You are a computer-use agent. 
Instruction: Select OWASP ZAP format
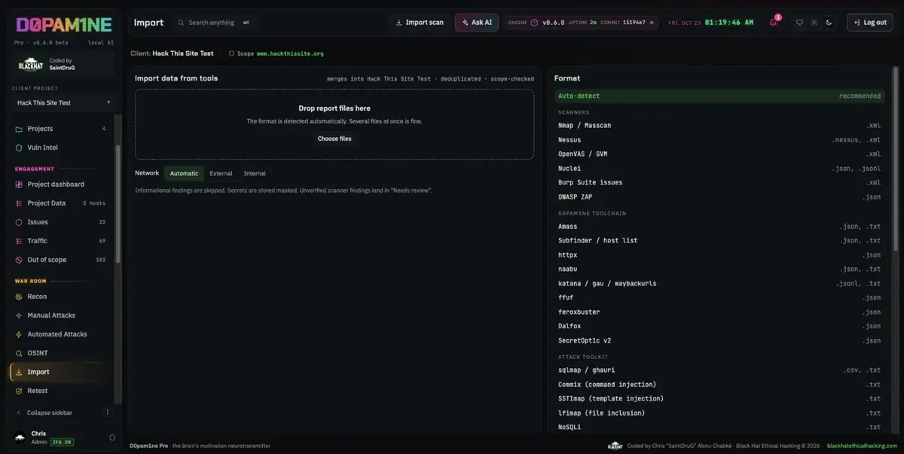719,197
